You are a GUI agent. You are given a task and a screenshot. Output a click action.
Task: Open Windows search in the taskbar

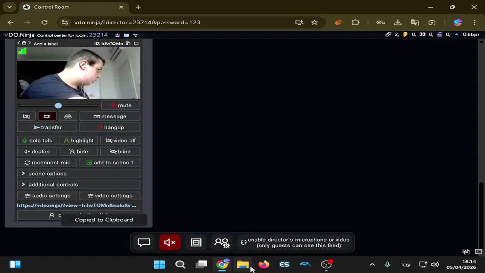(x=180, y=264)
